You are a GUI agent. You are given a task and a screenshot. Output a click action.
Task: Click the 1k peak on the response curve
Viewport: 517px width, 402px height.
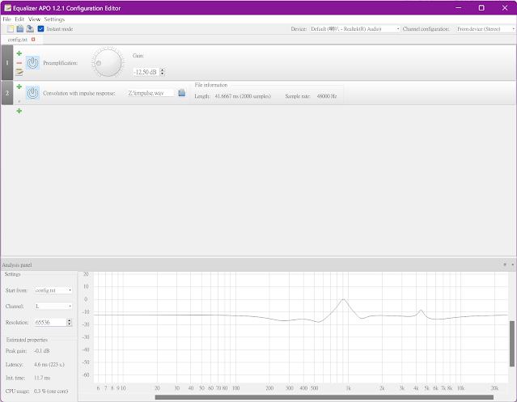coord(343,299)
